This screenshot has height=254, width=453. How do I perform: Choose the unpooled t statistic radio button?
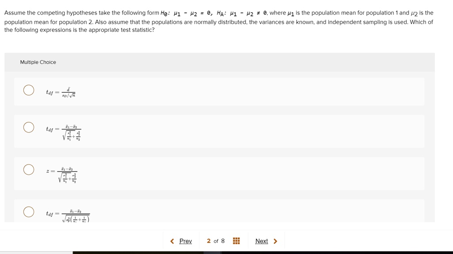[29, 127]
